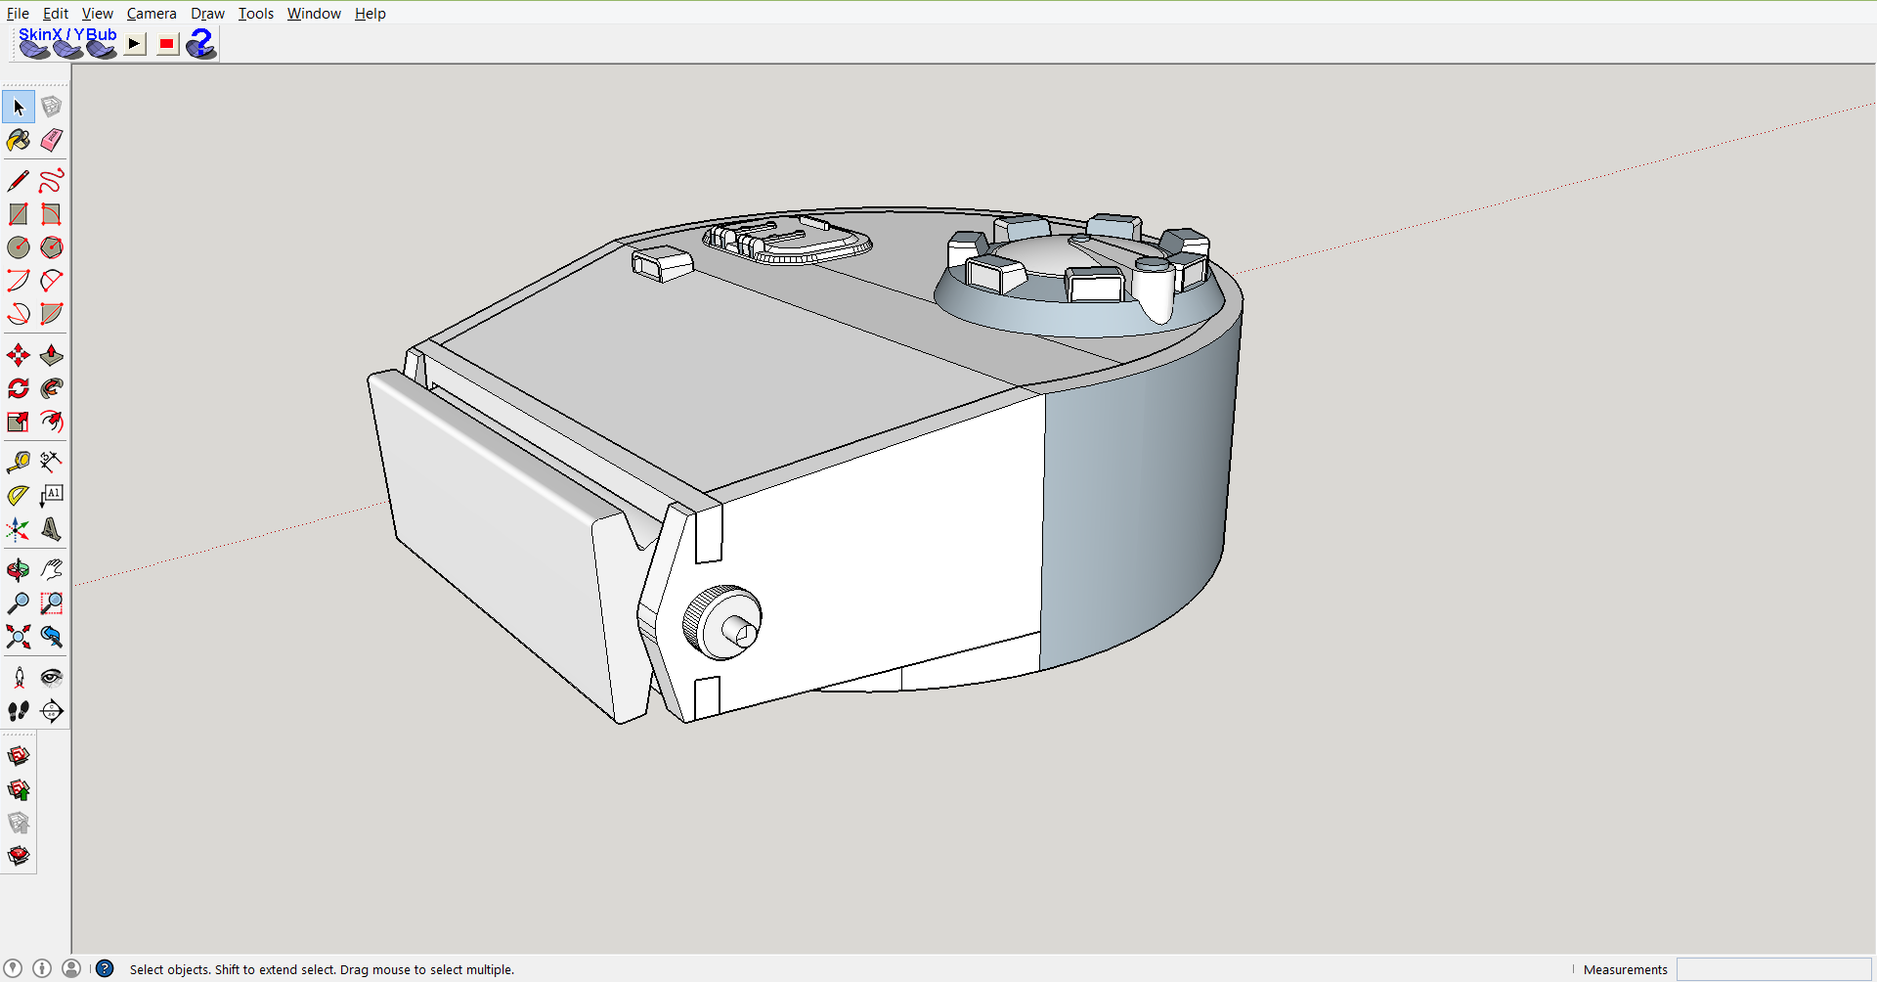The width and height of the screenshot is (1877, 982).
Task: Activate the Section Plane tool
Action: [x=52, y=711]
